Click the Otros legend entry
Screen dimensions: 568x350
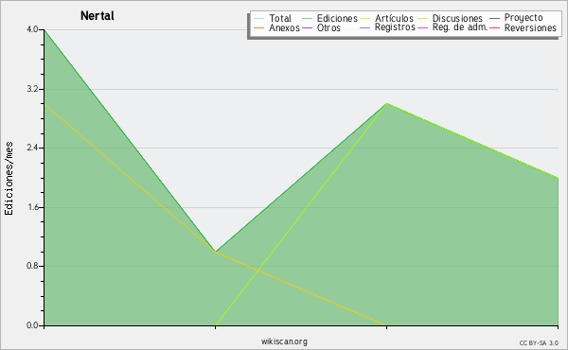pos(321,27)
